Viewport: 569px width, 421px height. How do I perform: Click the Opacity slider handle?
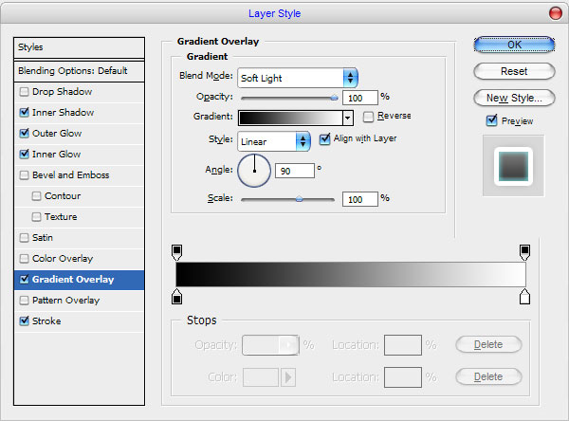334,98
